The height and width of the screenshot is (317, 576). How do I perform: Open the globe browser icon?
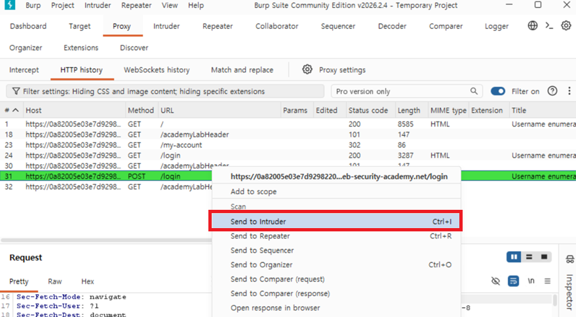tap(532, 25)
